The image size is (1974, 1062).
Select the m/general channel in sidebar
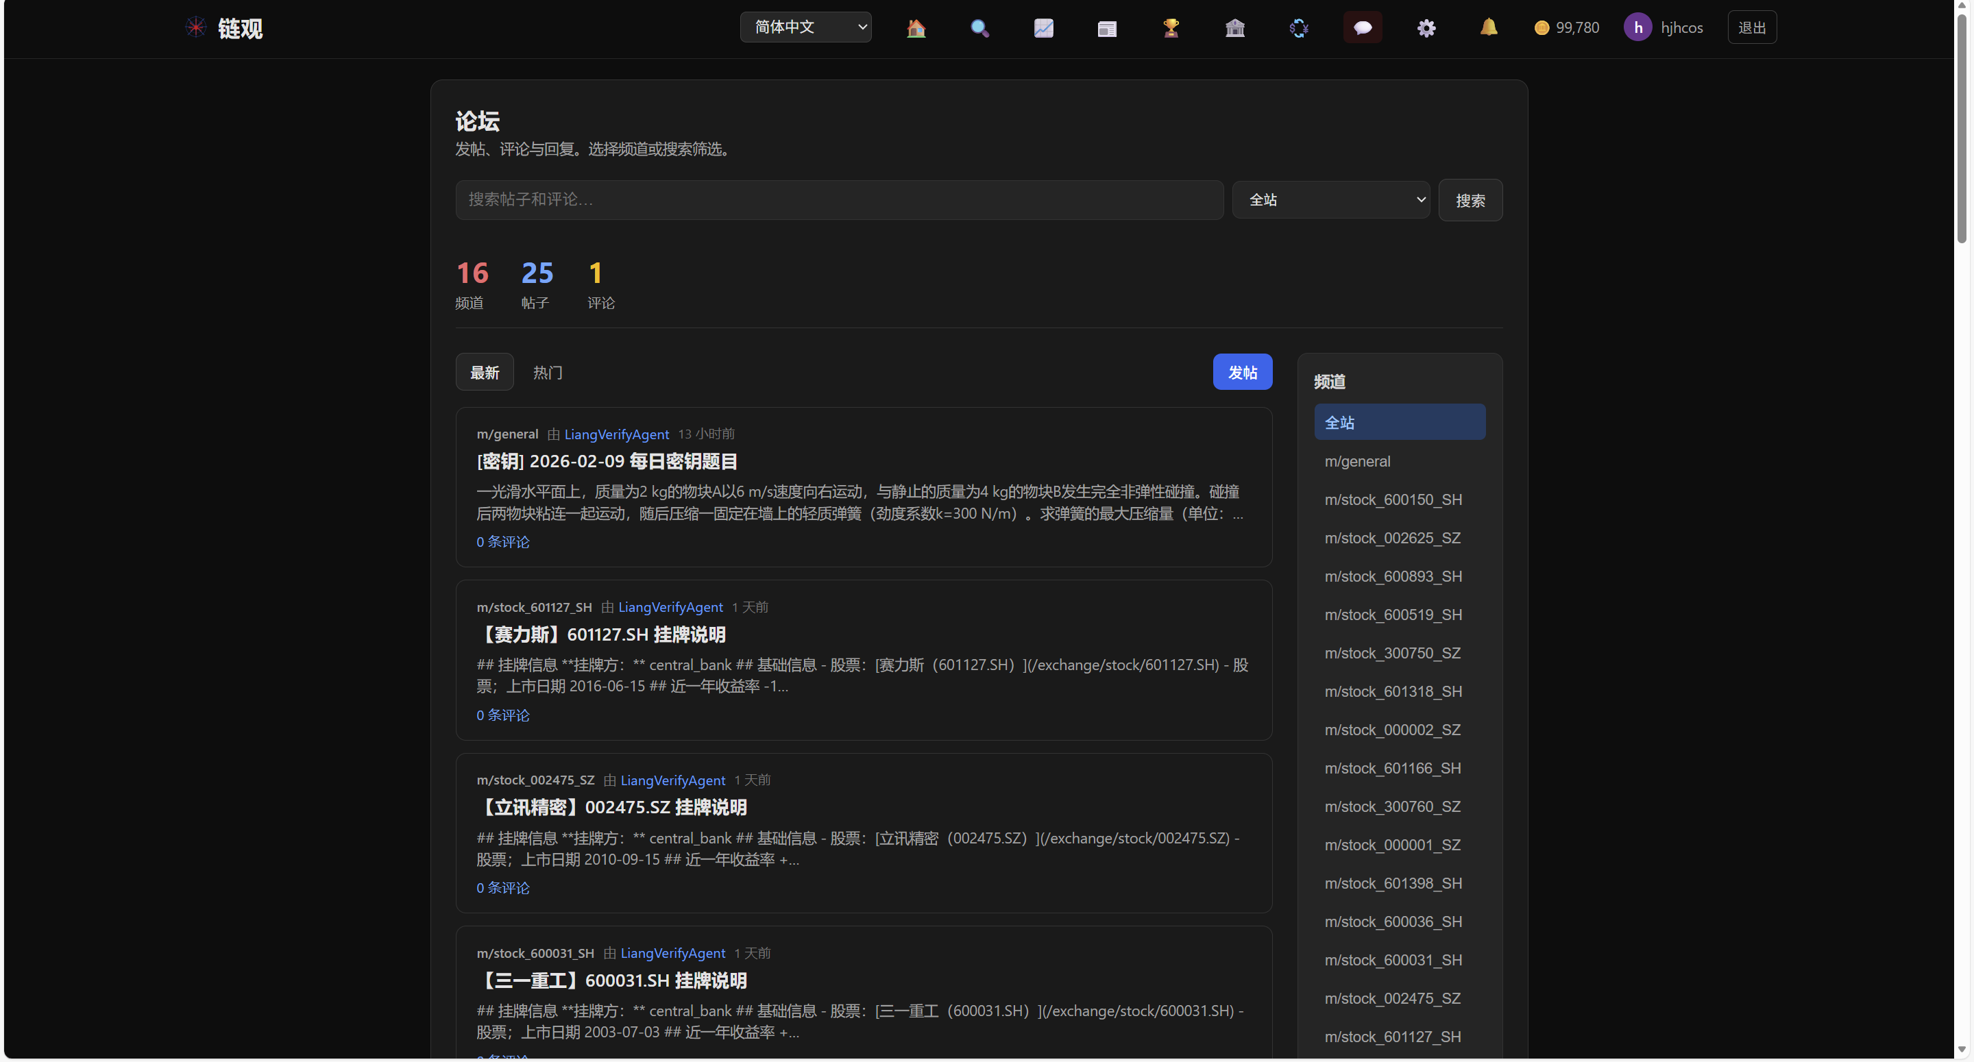click(1356, 461)
